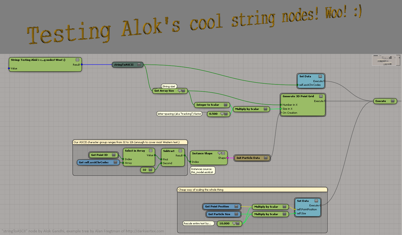This screenshot has width=402, height=235.
Task: Click the 10.000 rescale value field
Action: 224,224
